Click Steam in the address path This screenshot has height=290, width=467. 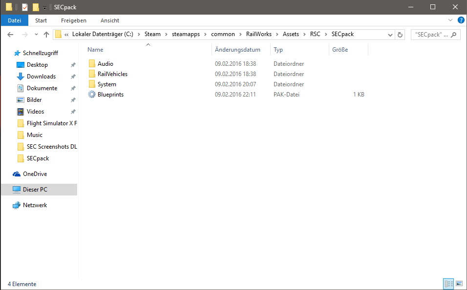pyautogui.click(x=152, y=34)
